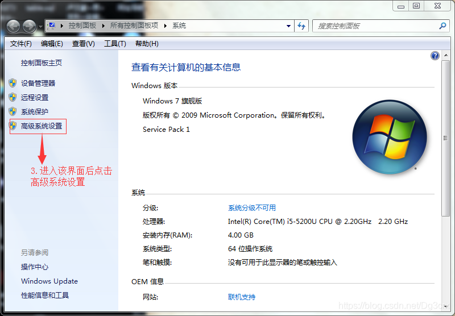Click the 系统 breadcrumb in address bar

pos(179,26)
